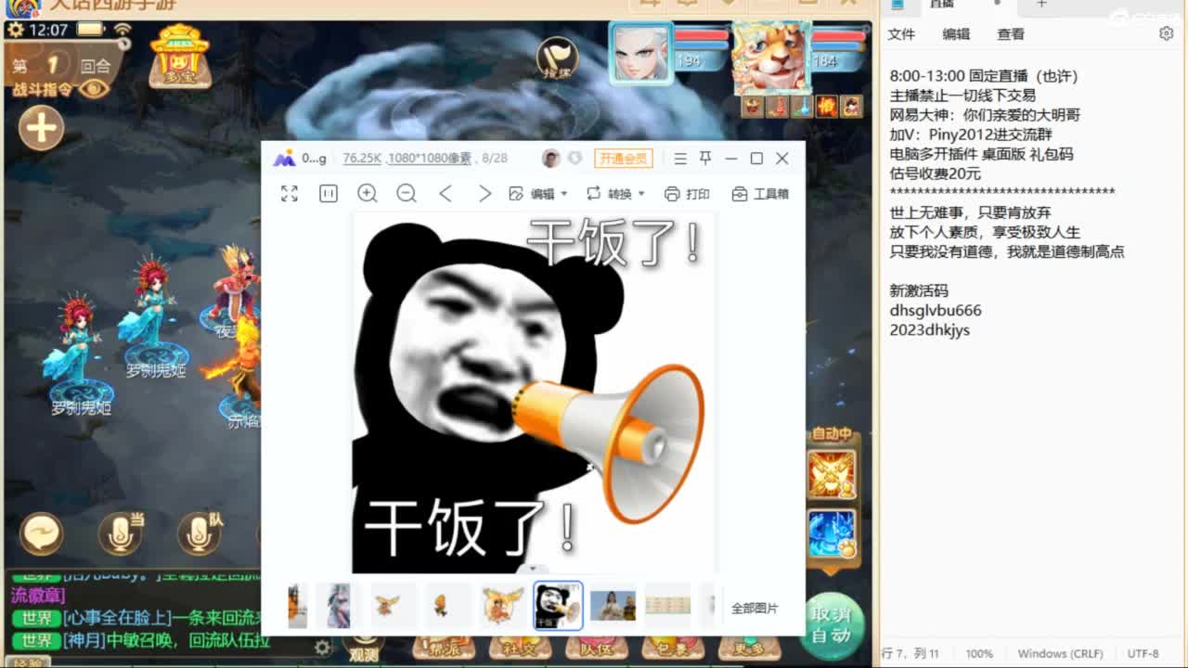1188x668 pixels.
Task: Click the blue pet skill icon
Action: 832,533
